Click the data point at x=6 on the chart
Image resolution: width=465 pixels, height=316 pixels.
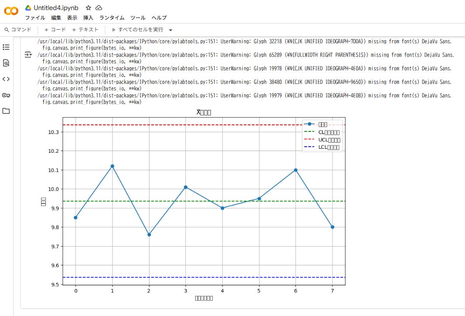click(x=296, y=170)
